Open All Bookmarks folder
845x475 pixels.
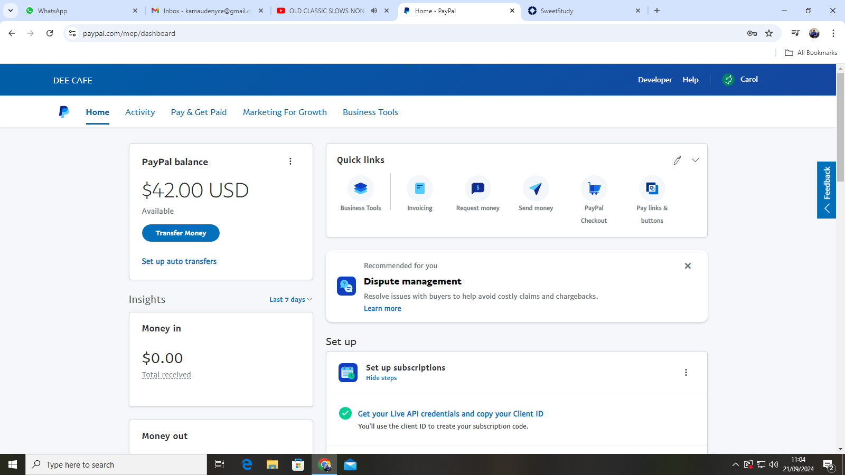click(x=811, y=53)
